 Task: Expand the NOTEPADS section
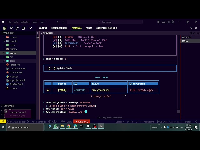[x=9, y=106]
